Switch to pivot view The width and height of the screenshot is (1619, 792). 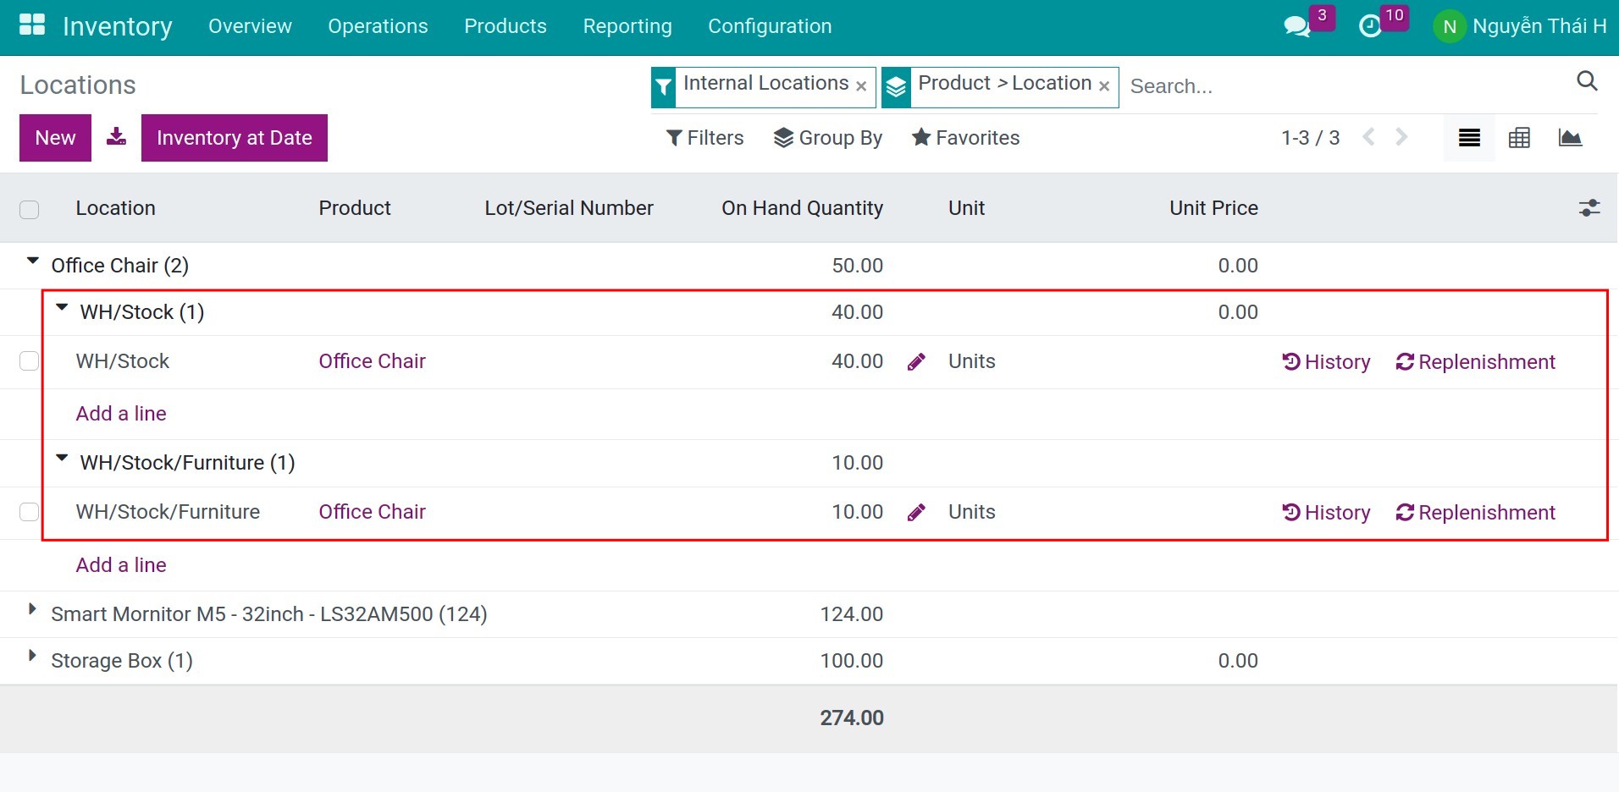click(1520, 137)
